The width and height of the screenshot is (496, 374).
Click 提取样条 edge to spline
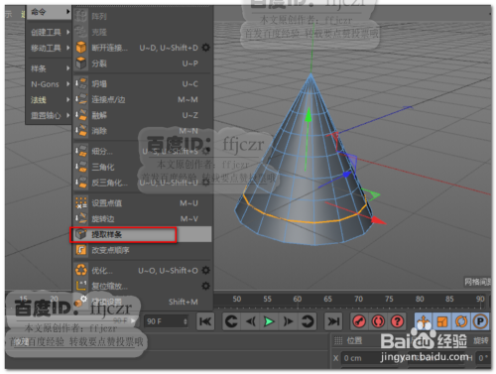point(142,234)
